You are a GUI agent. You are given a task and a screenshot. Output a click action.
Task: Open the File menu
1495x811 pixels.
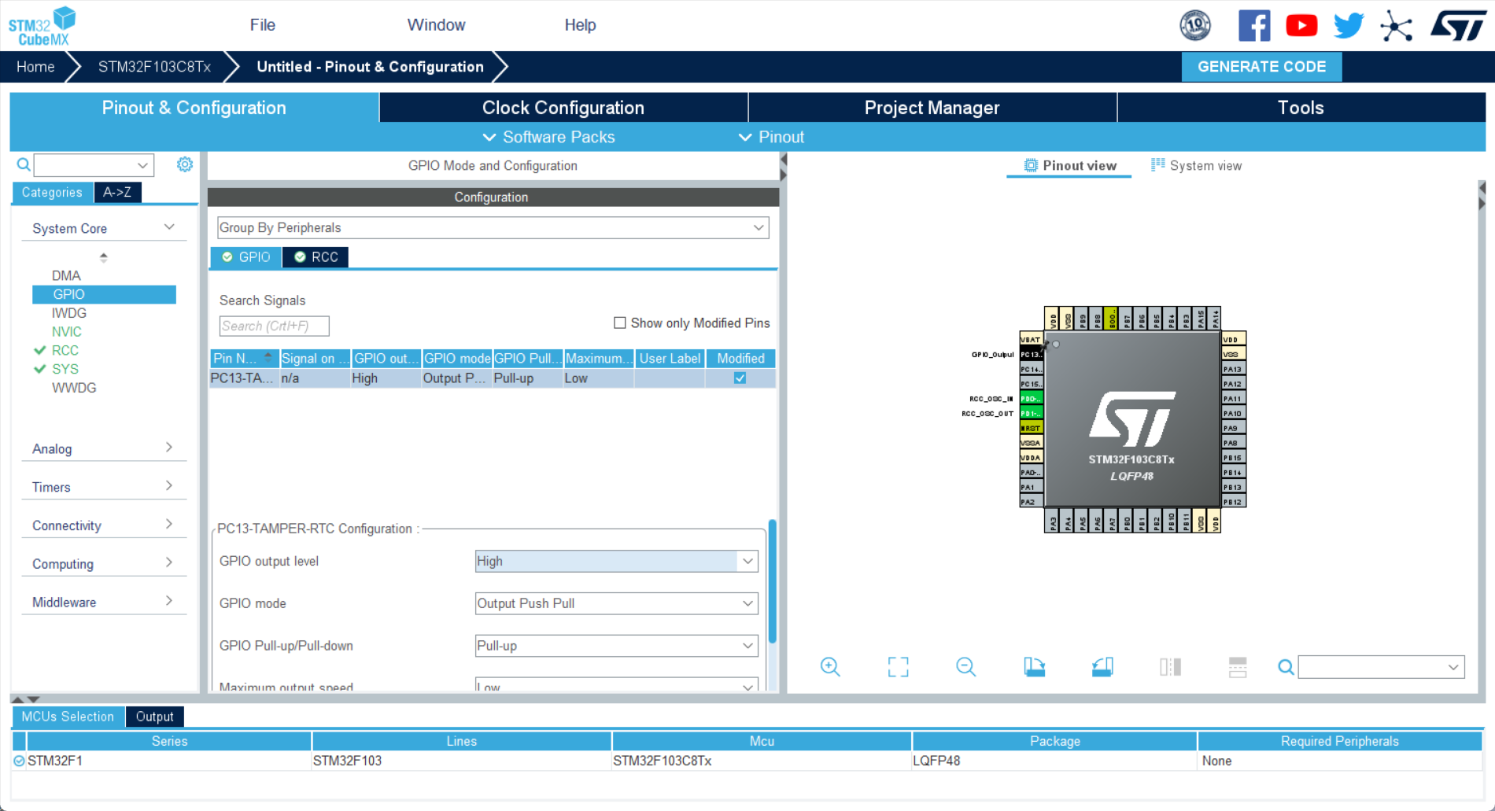pyautogui.click(x=263, y=25)
